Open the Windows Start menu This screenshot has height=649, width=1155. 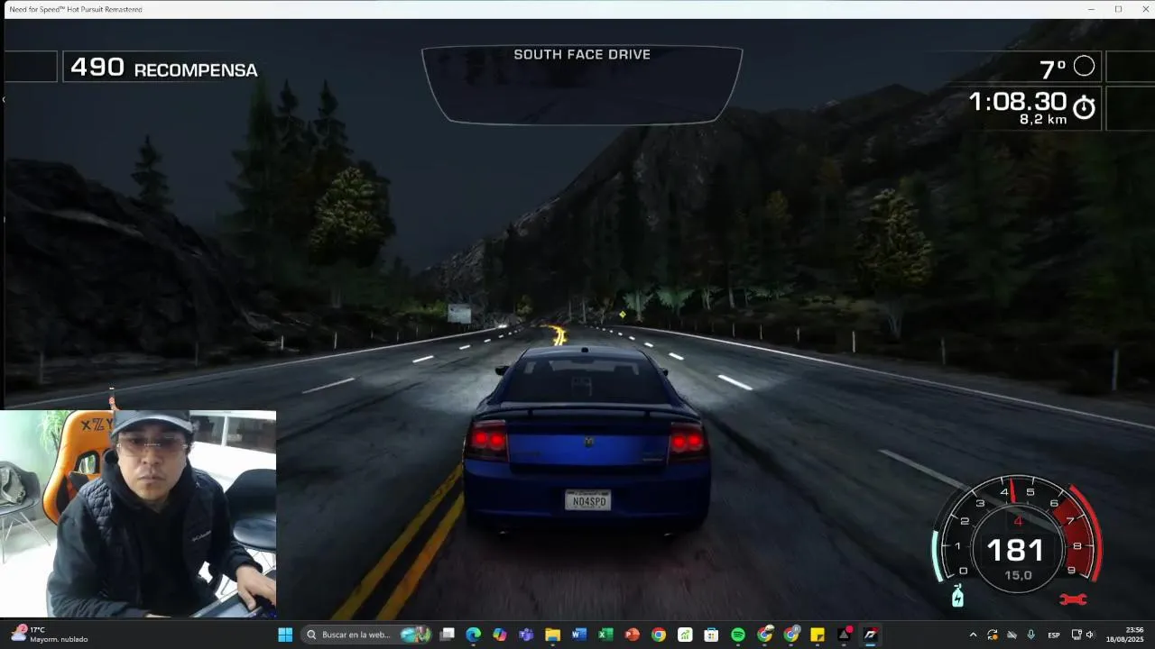point(285,635)
